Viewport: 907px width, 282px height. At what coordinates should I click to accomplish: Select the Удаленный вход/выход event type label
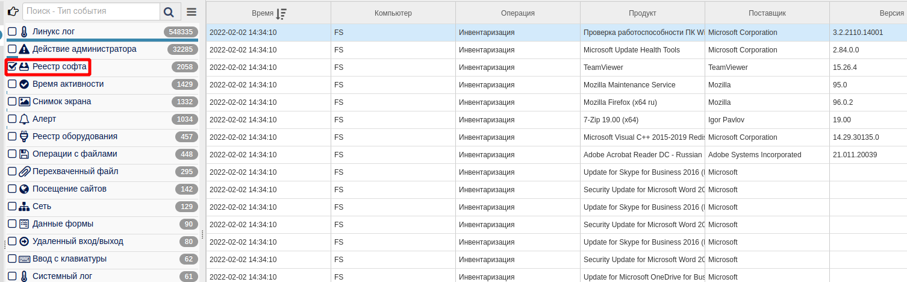[78, 242]
